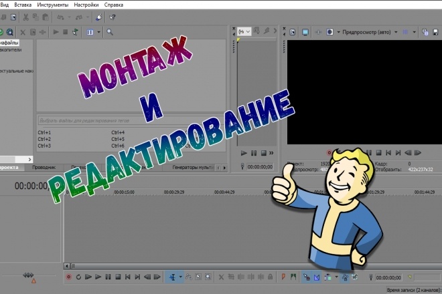Click the tag editing field Выбрать файлы
Image resolution: width=442 pixels, height=294 pixels.
(x=131, y=120)
